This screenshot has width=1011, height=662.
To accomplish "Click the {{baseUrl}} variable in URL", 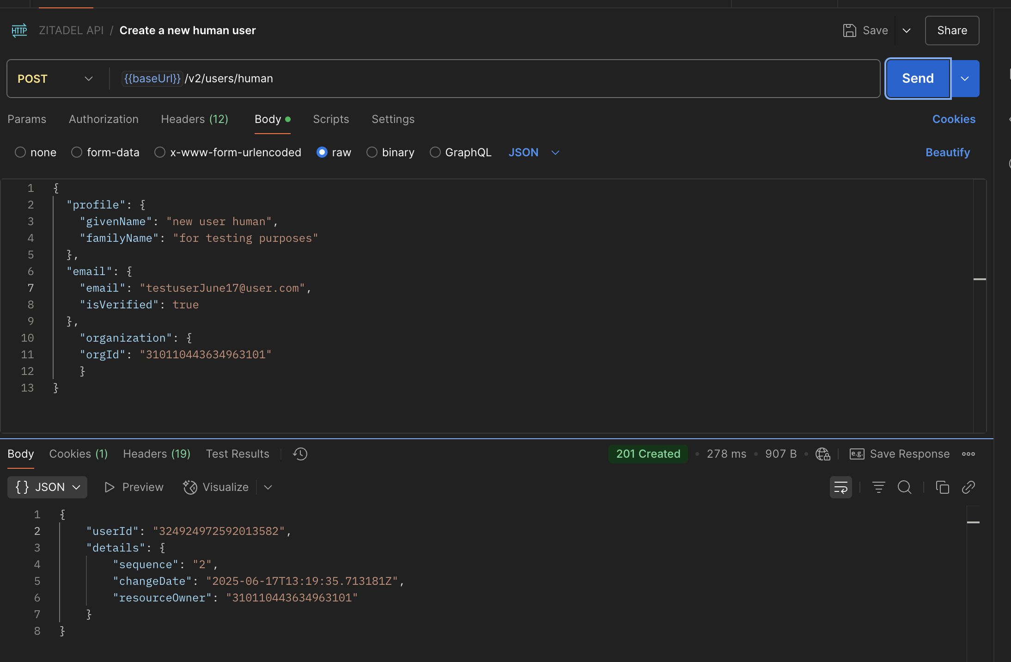I will pyautogui.click(x=152, y=79).
